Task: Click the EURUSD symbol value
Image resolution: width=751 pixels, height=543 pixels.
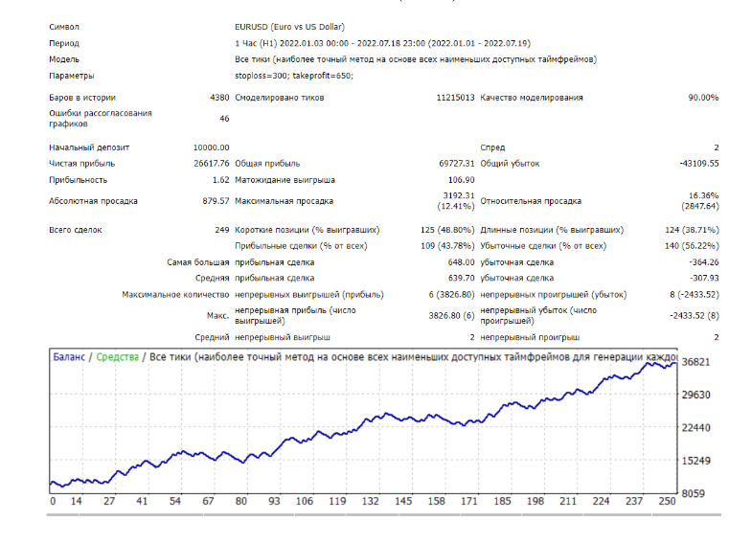Action: pyautogui.click(x=289, y=27)
